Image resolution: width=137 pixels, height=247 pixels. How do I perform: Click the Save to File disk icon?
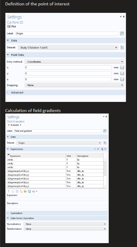point(29,191)
